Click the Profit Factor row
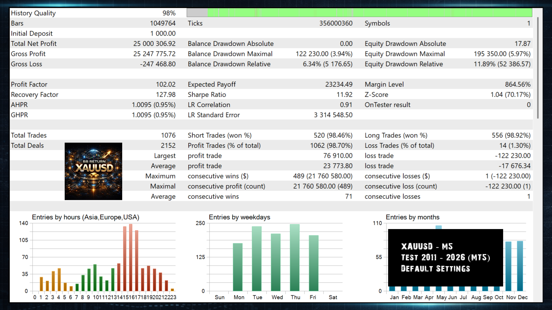Image resolution: width=552 pixels, height=310 pixels. (86, 84)
